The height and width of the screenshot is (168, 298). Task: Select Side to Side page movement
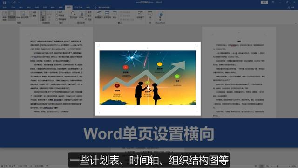(x=49, y=16)
